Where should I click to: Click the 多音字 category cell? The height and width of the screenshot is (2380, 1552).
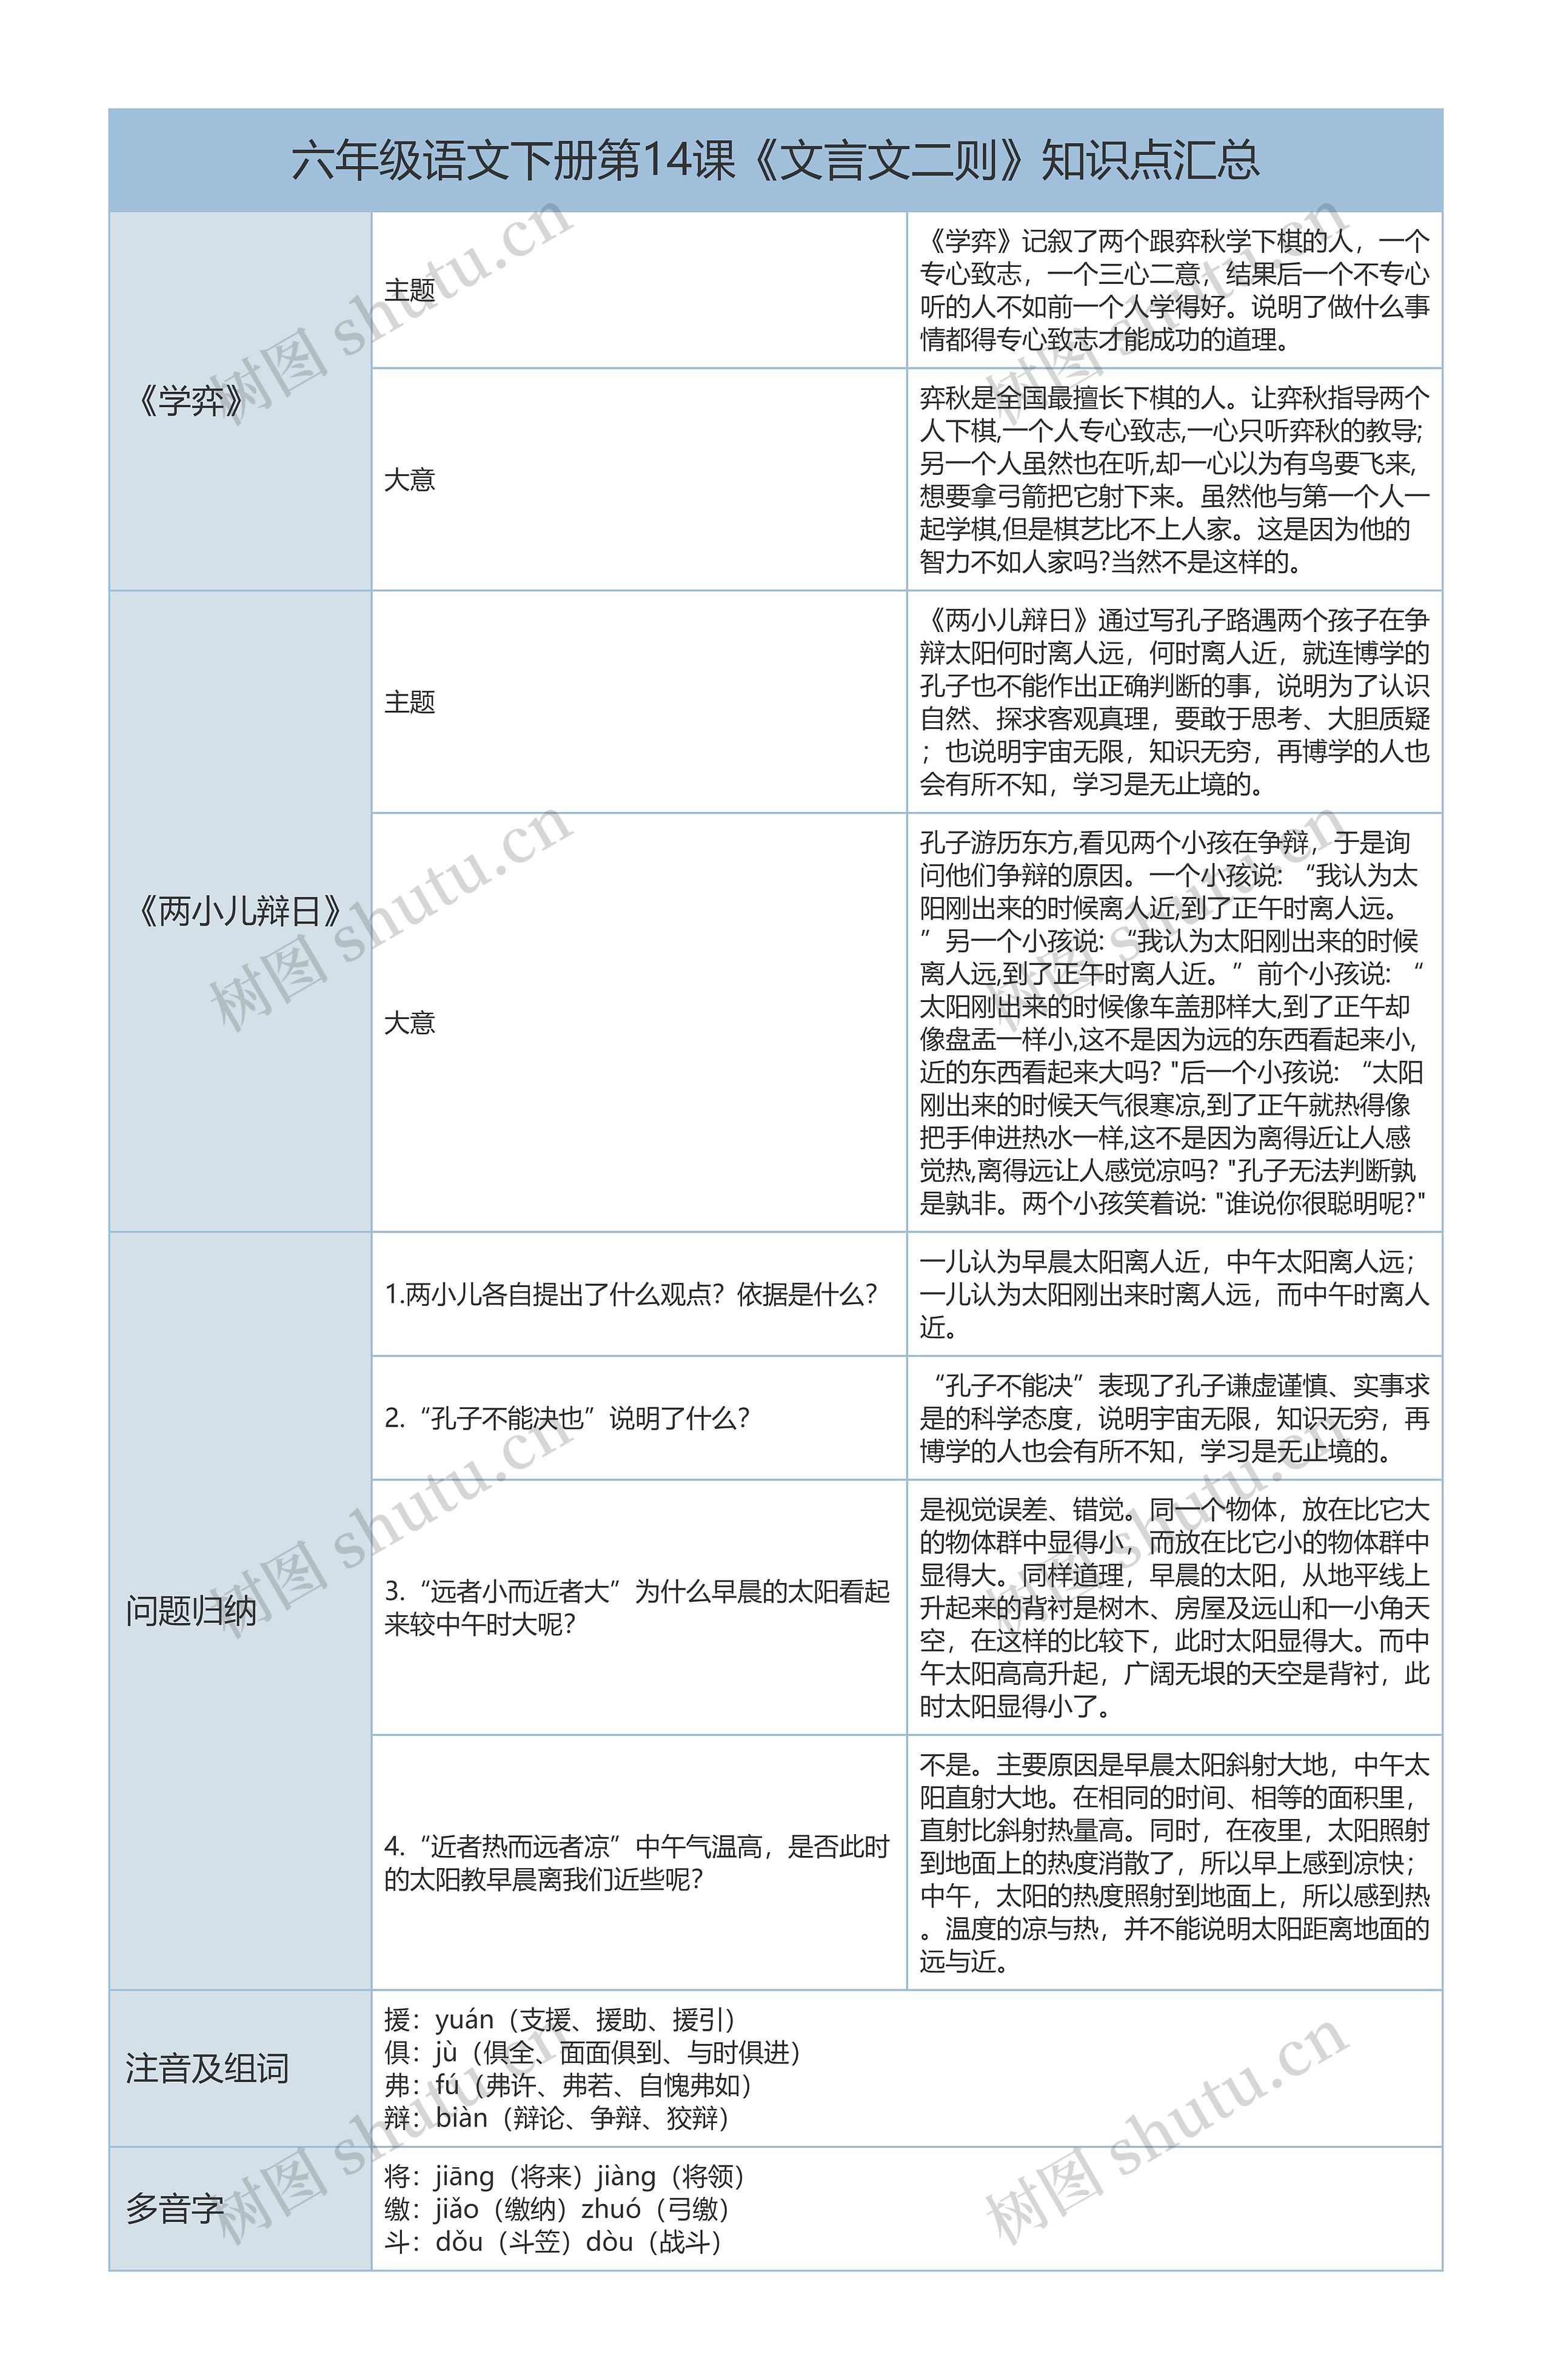tap(240, 2209)
